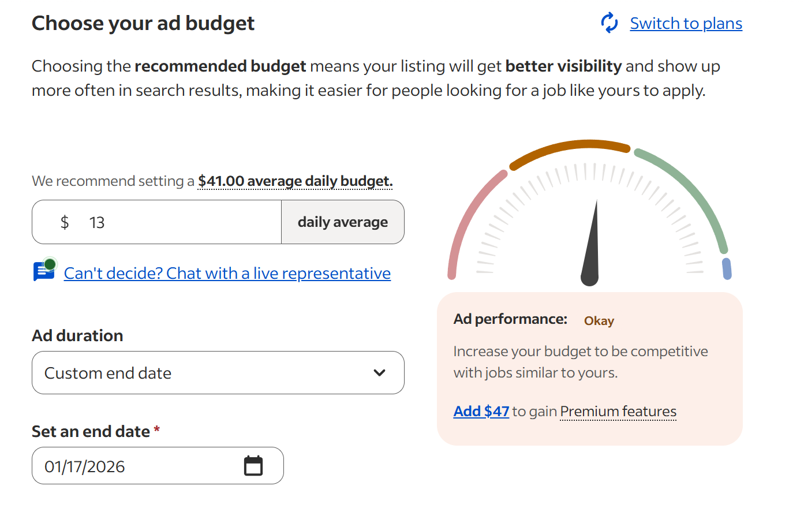Open the live representative chat link

227,273
